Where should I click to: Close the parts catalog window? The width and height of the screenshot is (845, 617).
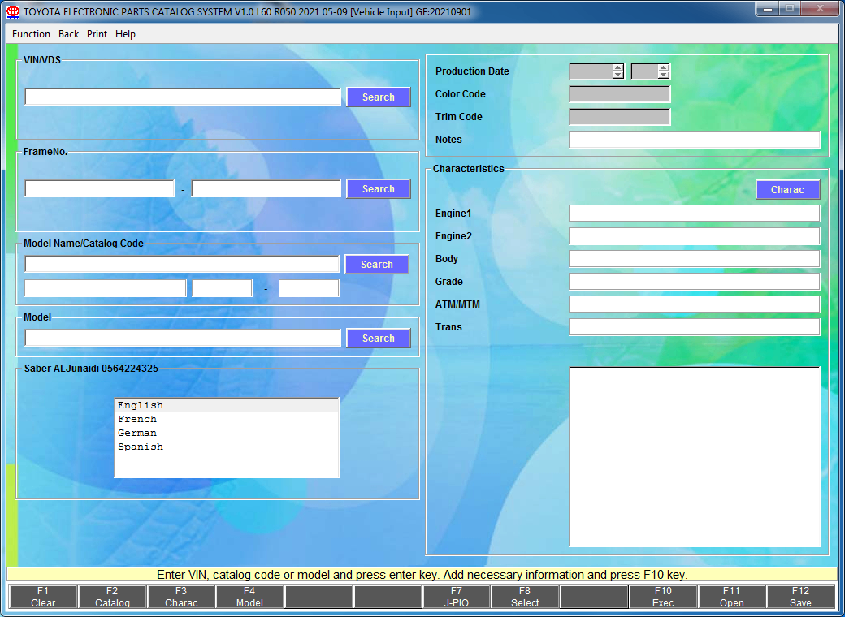820,8
